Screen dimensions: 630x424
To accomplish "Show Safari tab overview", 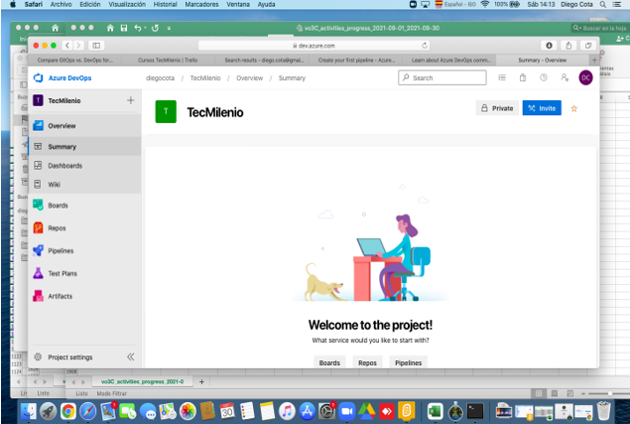I will pyautogui.click(x=588, y=46).
